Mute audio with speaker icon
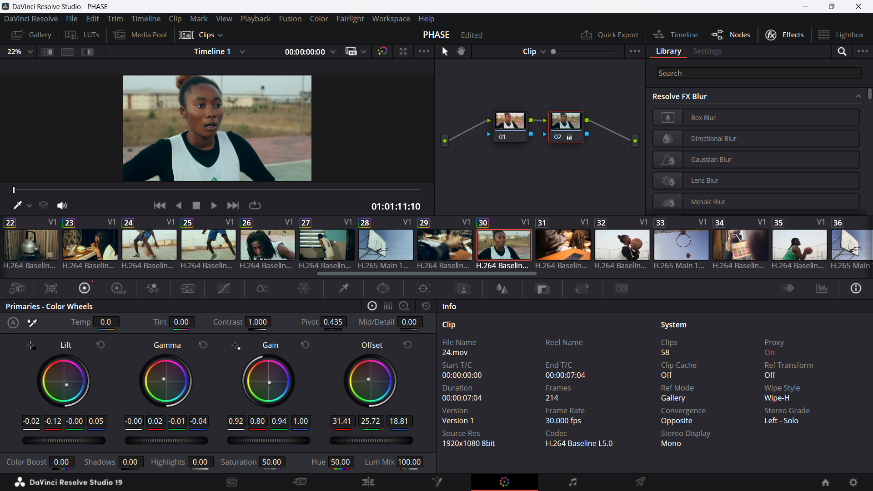The width and height of the screenshot is (873, 491). [x=62, y=206]
